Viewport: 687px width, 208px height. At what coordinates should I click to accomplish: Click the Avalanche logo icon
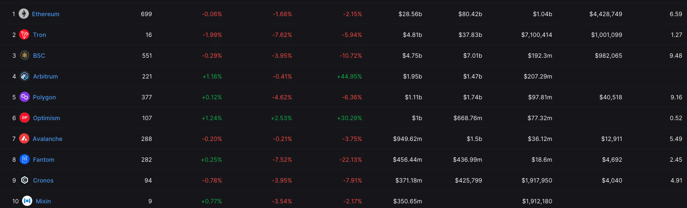tap(25, 139)
